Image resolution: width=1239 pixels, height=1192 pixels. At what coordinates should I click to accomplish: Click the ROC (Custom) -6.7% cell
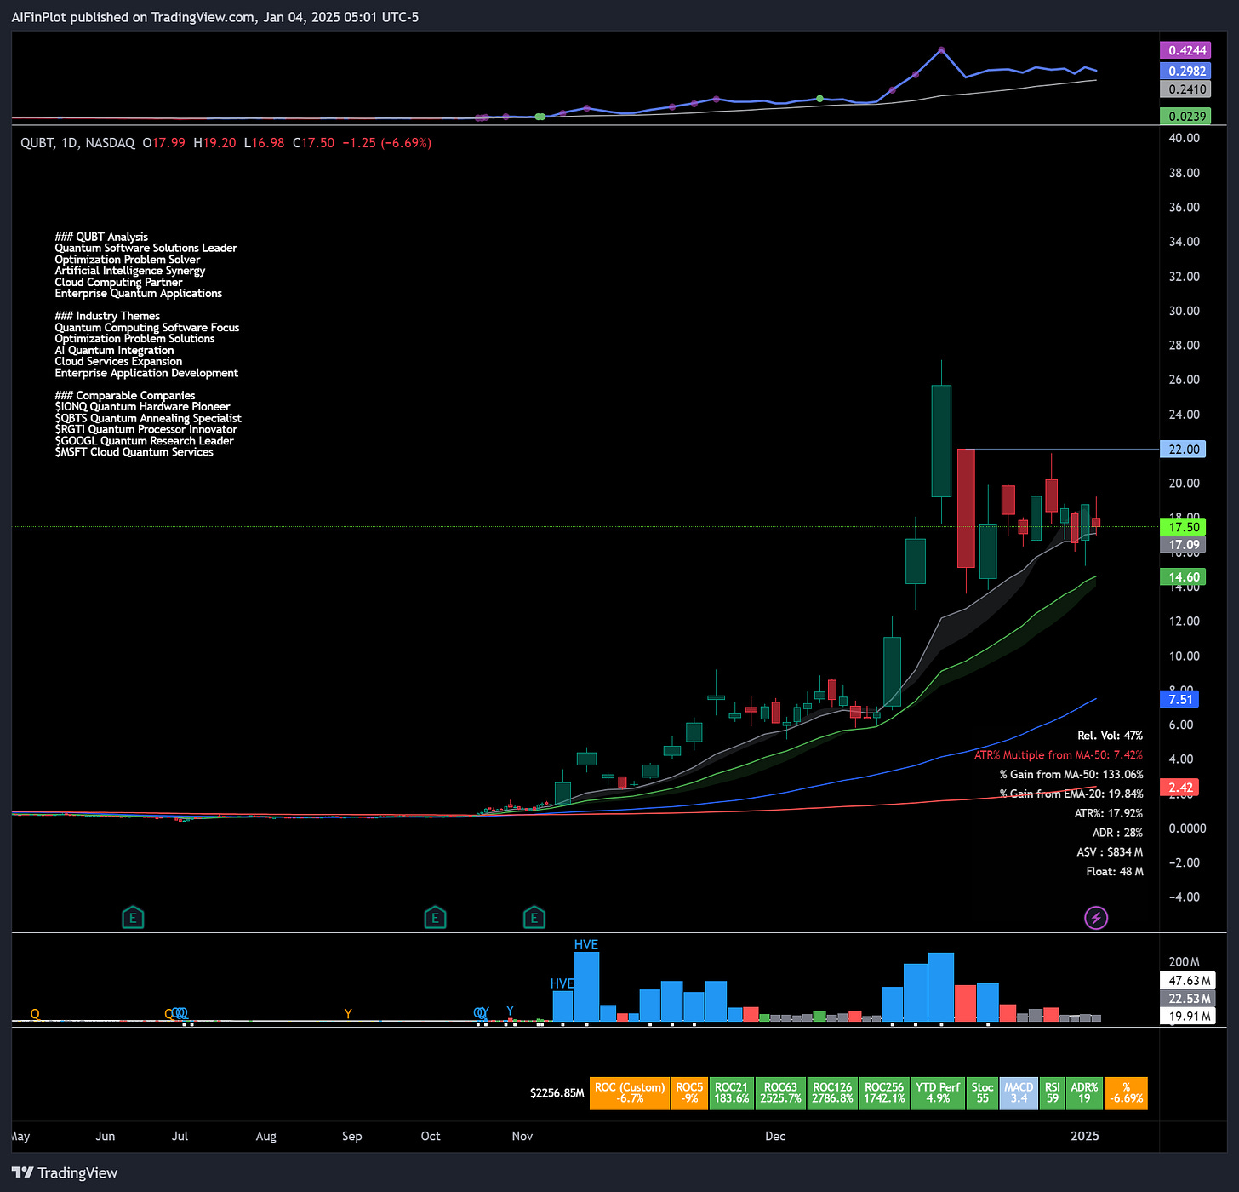click(630, 1093)
